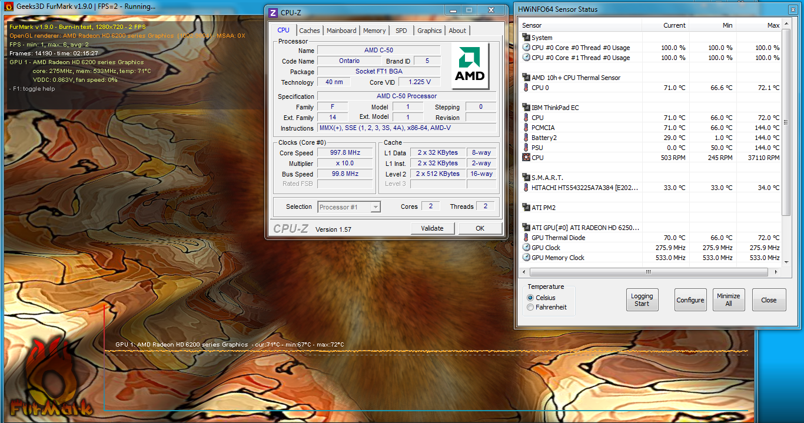Click the "GPU Memory Clock" sensor label
The width and height of the screenshot is (804, 423).
tap(558, 258)
